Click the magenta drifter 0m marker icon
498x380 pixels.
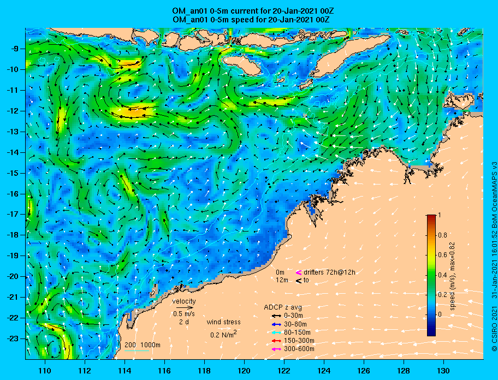click(299, 272)
